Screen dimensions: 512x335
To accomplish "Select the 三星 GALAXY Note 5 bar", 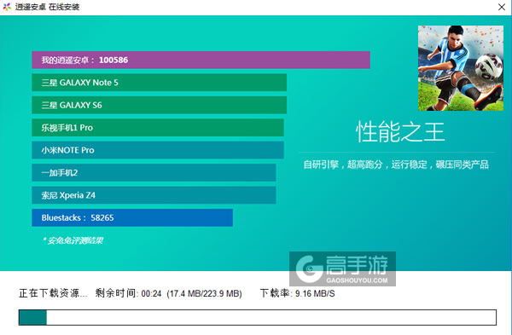I will click(x=159, y=83).
